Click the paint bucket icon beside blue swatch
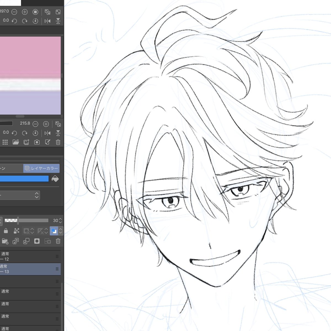This screenshot has width=331, height=331. (55, 179)
